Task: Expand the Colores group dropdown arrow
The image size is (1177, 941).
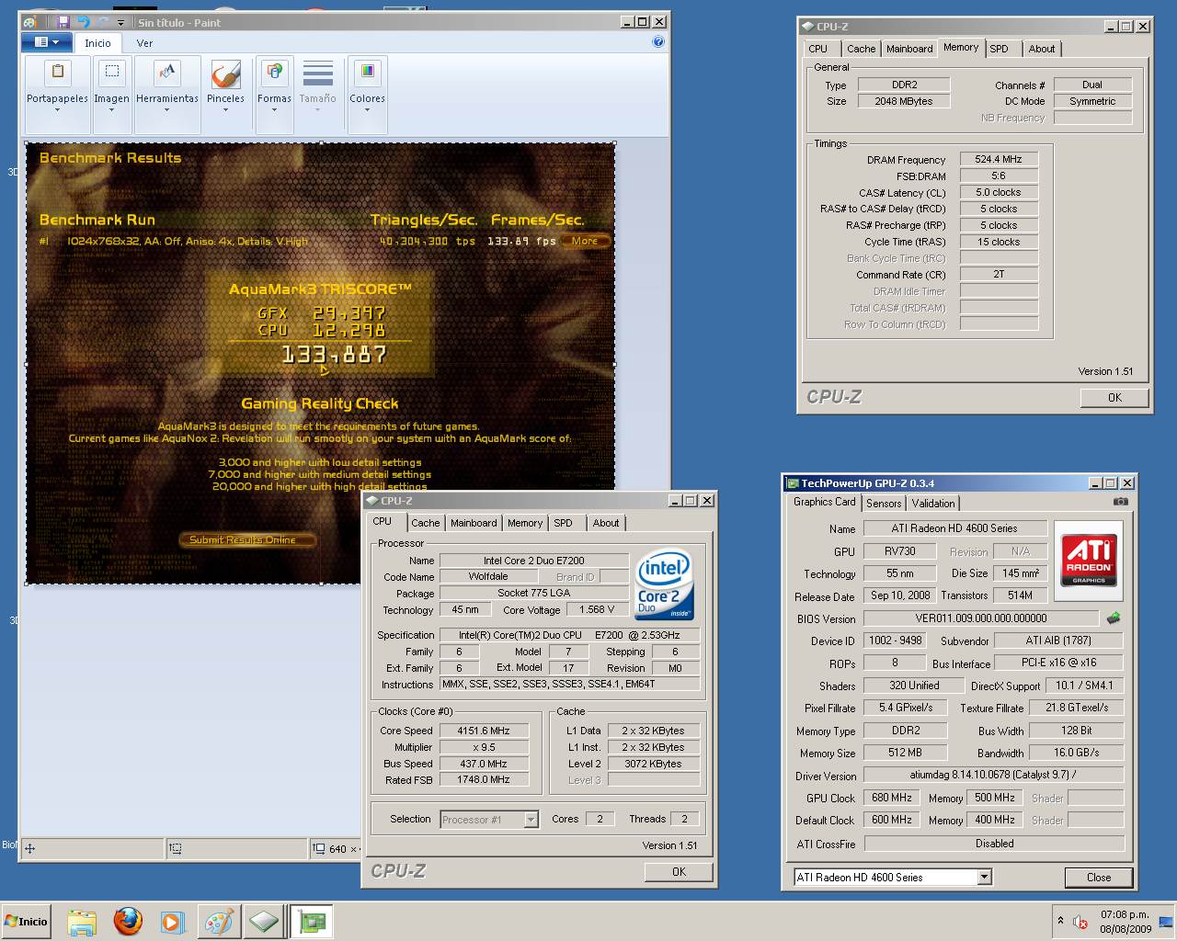Action: [x=367, y=110]
